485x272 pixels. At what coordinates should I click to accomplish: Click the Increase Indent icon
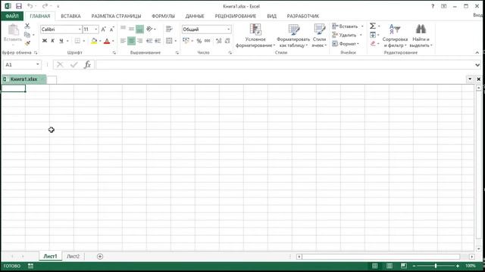pyautogui.click(x=158, y=41)
